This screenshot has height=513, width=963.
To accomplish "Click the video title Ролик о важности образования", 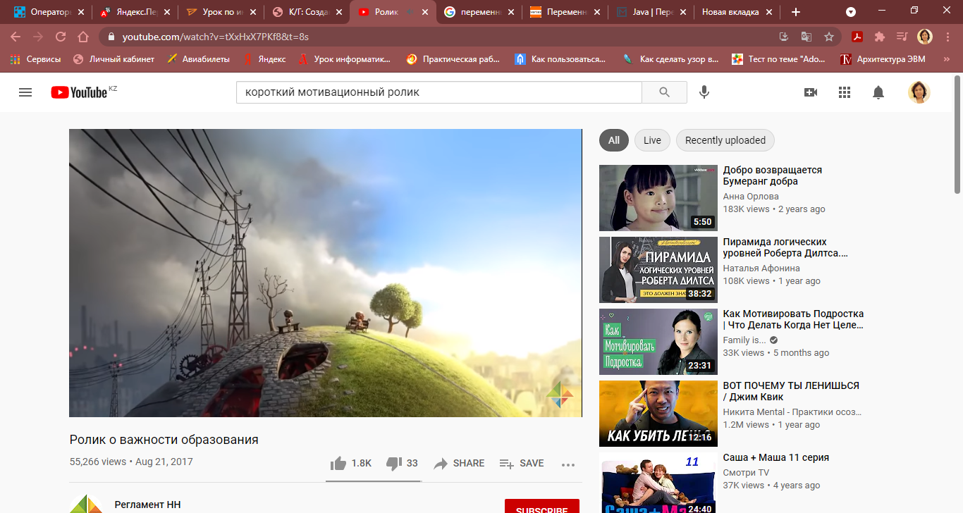I will 164,440.
